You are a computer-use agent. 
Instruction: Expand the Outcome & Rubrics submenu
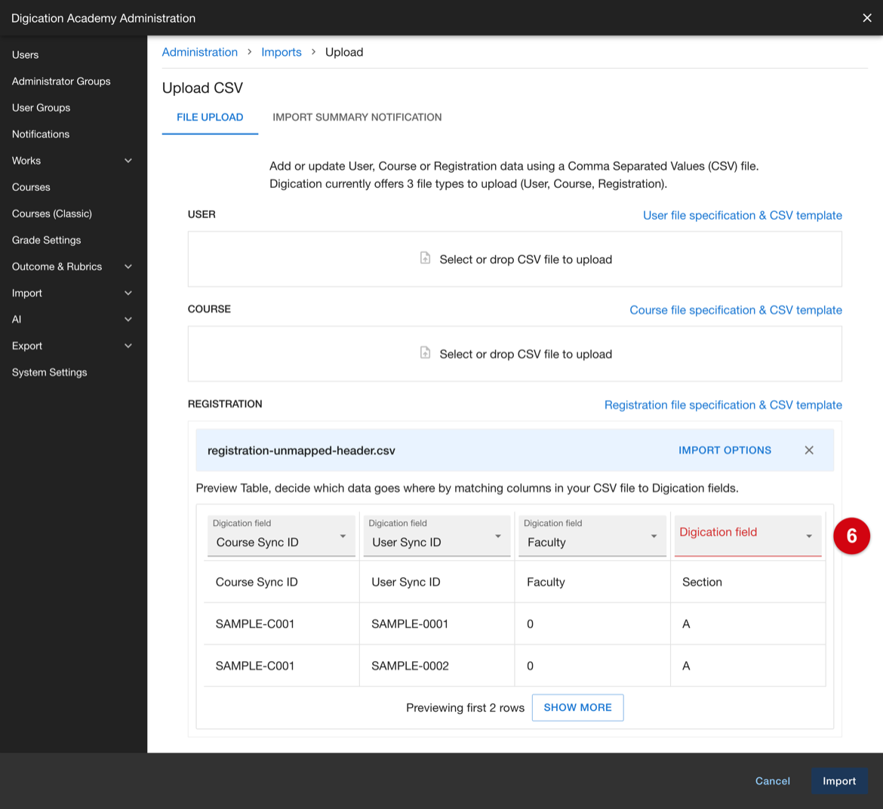pos(128,267)
